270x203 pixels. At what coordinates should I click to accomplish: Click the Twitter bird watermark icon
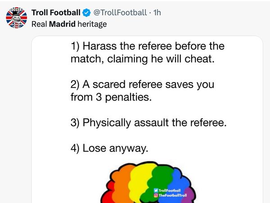point(156,190)
